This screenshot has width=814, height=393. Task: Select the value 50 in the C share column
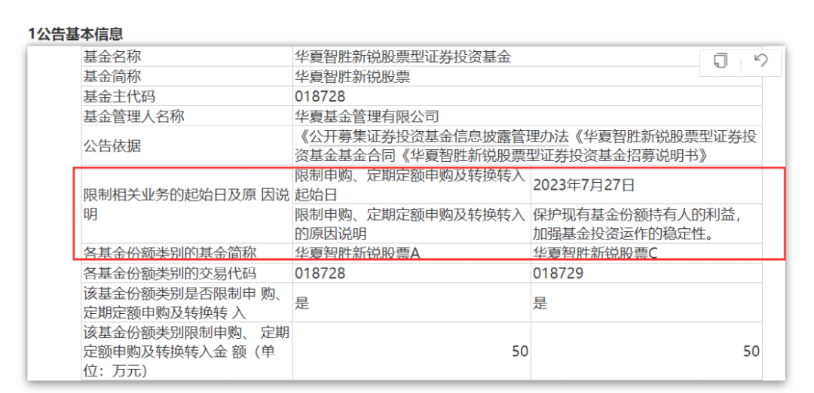tap(751, 352)
